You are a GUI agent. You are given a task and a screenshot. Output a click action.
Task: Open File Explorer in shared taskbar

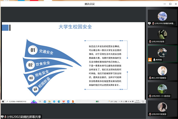coord(50,102)
